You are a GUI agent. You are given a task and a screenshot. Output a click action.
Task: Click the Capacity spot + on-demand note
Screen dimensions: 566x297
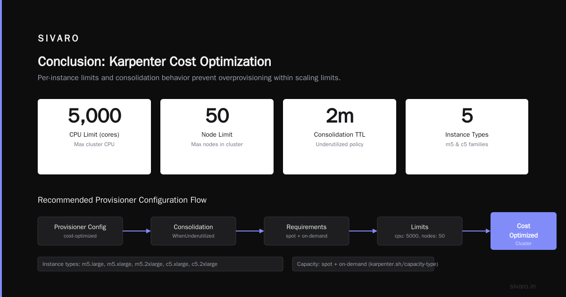tap(363, 264)
